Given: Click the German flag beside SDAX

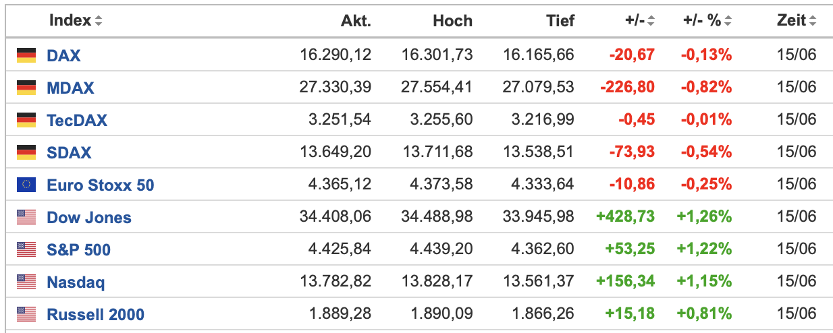Looking at the screenshot, I should pyautogui.click(x=26, y=152).
